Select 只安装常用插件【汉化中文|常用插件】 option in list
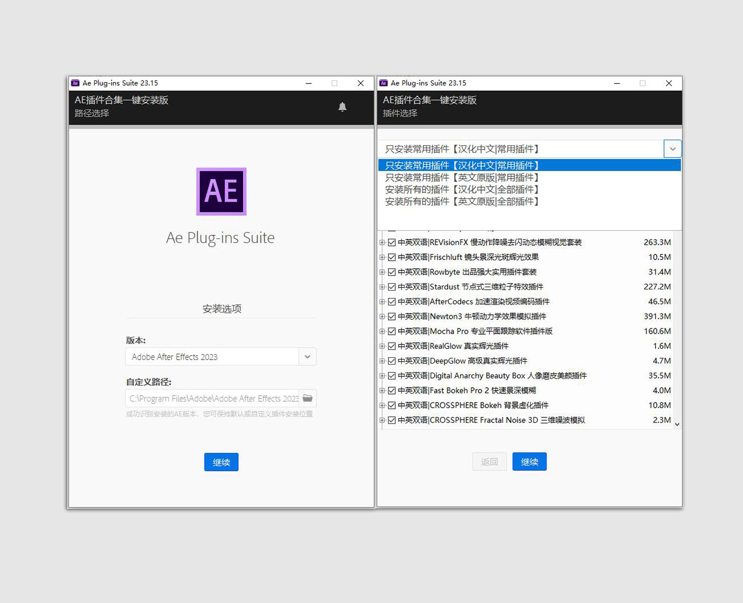Viewport: 743px width, 603px height. click(x=529, y=165)
